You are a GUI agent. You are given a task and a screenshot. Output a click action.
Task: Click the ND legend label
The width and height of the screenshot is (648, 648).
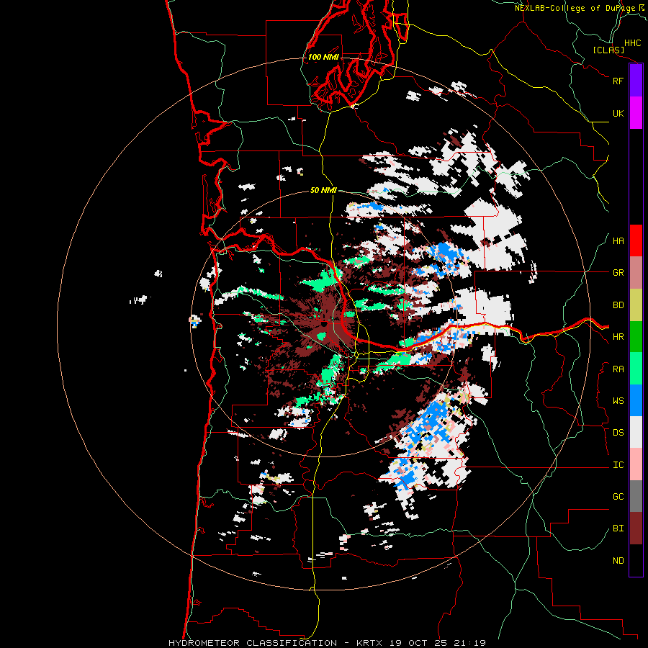(618, 561)
